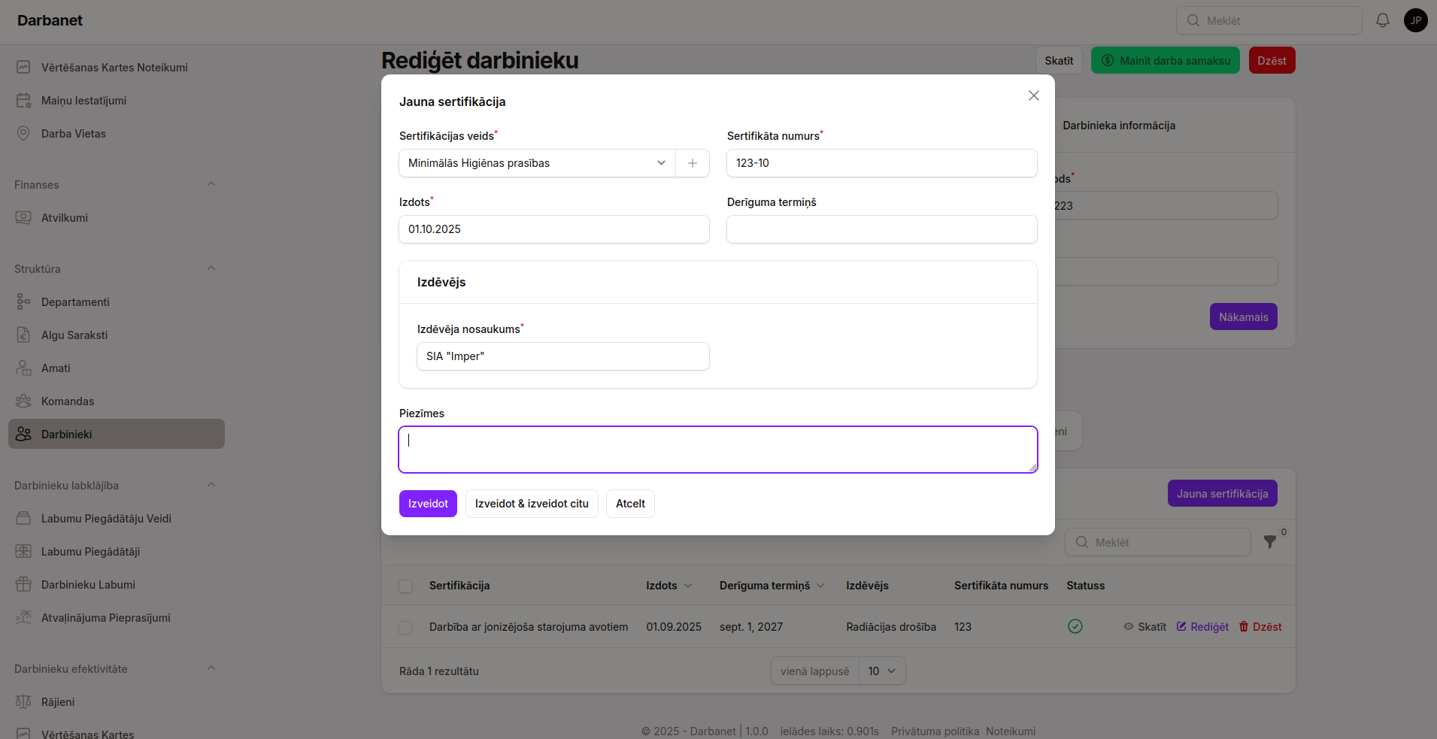Image resolution: width=1437 pixels, height=739 pixels.
Task: Check the Darbība ar jonizējoša row checkbox
Action: tap(405, 628)
